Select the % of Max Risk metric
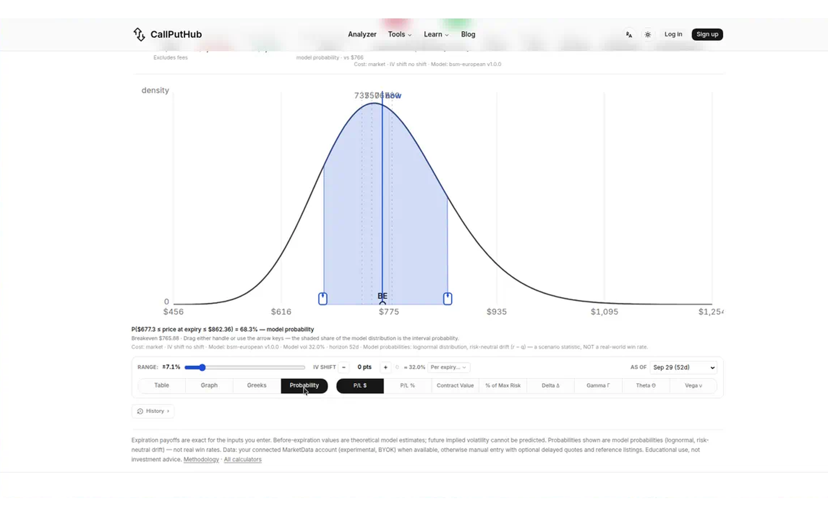Viewport: 828px width, 517px height. [x=503, y=385]
